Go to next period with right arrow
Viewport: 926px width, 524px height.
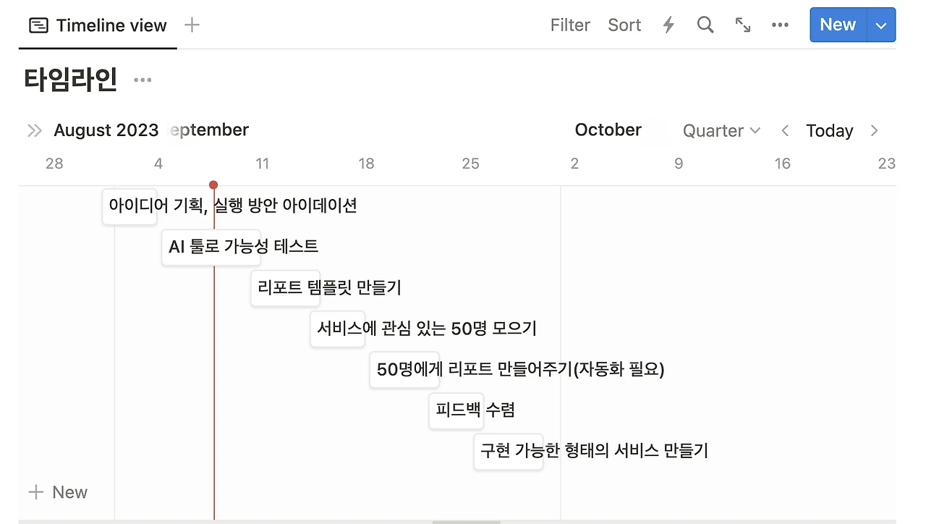click(x=874, y=130)
